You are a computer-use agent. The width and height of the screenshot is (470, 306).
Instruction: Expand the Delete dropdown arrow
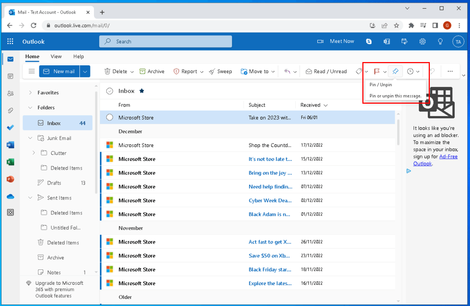[132, 72]
